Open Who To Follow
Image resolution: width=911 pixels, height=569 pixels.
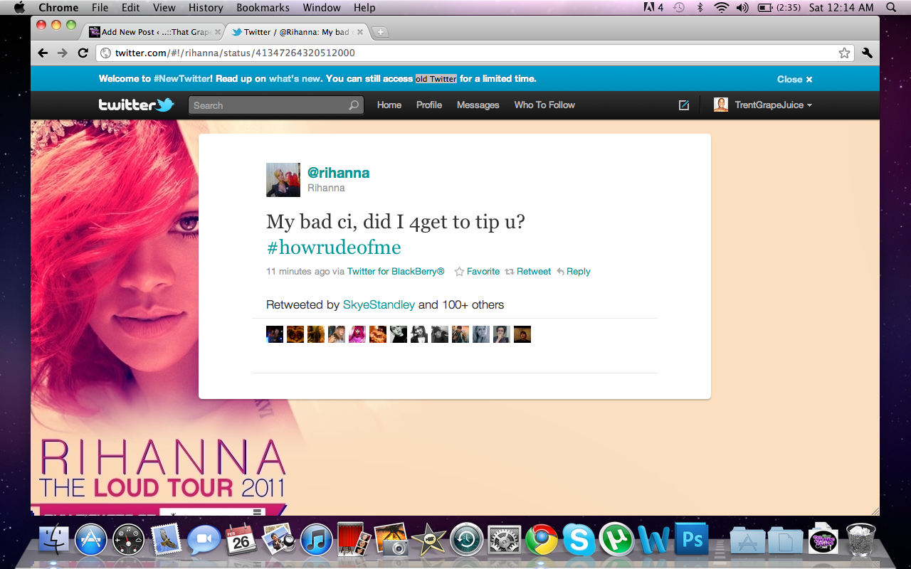544,105
